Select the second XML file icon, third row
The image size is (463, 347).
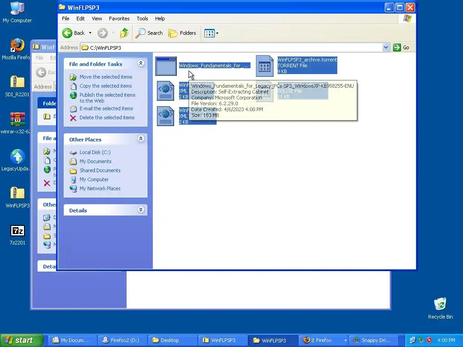click(x=165, y=116)
